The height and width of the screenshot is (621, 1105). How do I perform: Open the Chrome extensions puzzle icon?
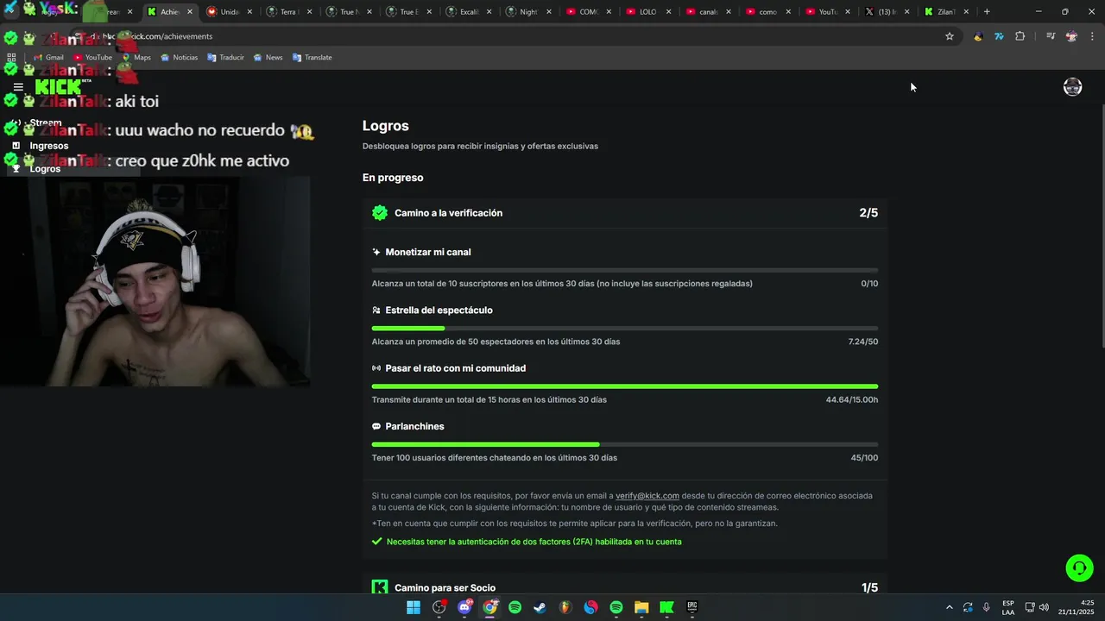(1020, 36)
